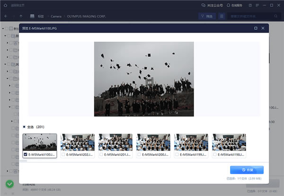Maximize the preview dialog window
Image resolution: width=284 pixels, height=196 pixels.
coord(256,28)
